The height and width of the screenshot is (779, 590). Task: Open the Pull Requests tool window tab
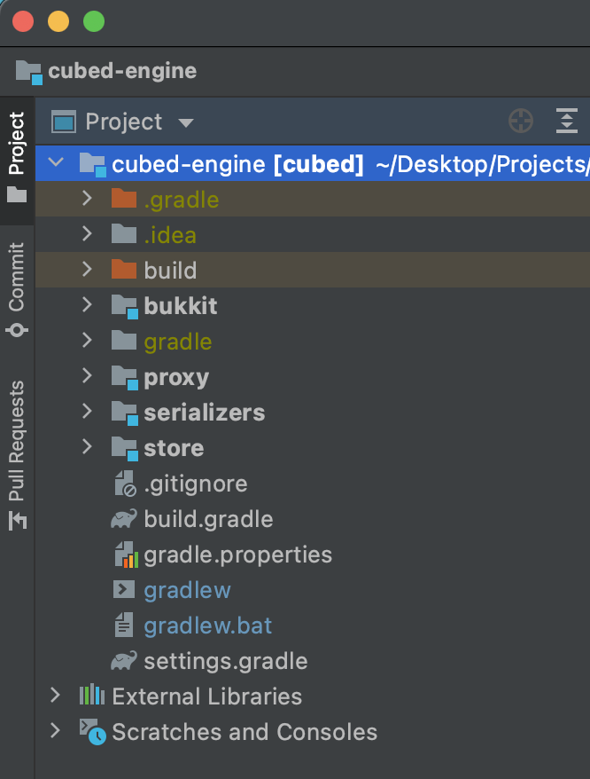(17, 454)
